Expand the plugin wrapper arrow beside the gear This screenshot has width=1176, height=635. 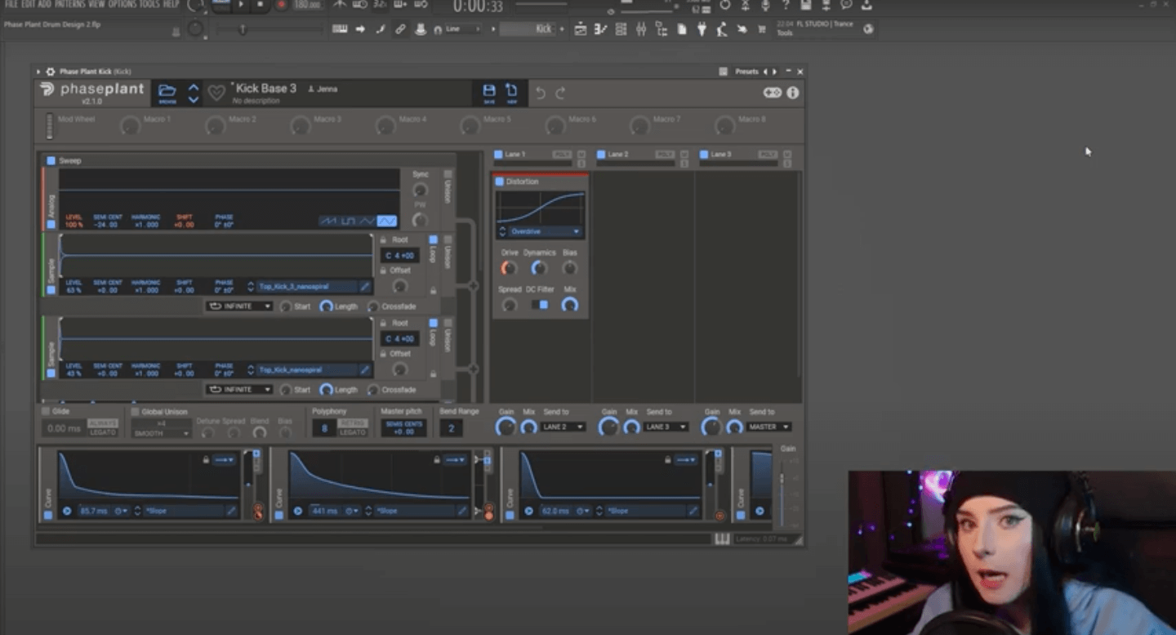point(38,72)
